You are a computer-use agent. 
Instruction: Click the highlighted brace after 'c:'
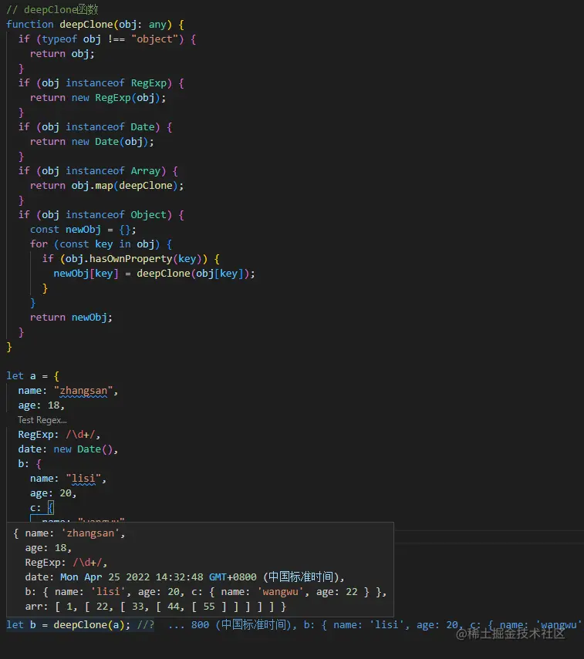(50, 508)
